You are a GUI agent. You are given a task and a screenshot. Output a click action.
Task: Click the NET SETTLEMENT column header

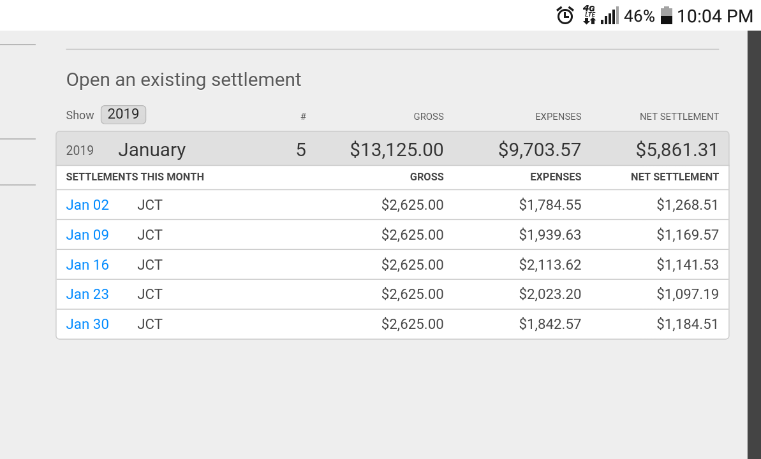[679, 117]
